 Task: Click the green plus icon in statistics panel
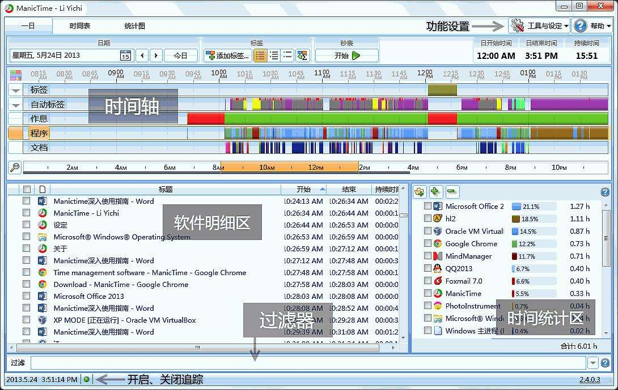click(x=435, y=192)
